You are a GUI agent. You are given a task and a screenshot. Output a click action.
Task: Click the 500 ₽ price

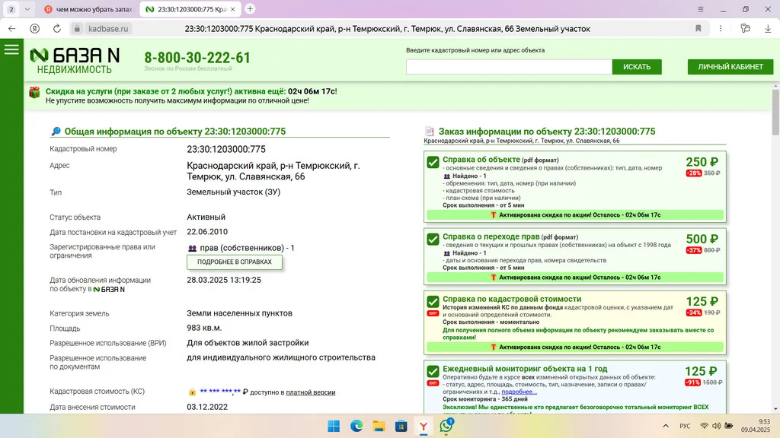point(702,239)
